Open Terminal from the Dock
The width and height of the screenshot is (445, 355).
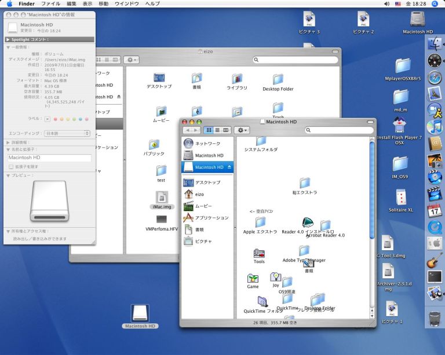(435, 277)
